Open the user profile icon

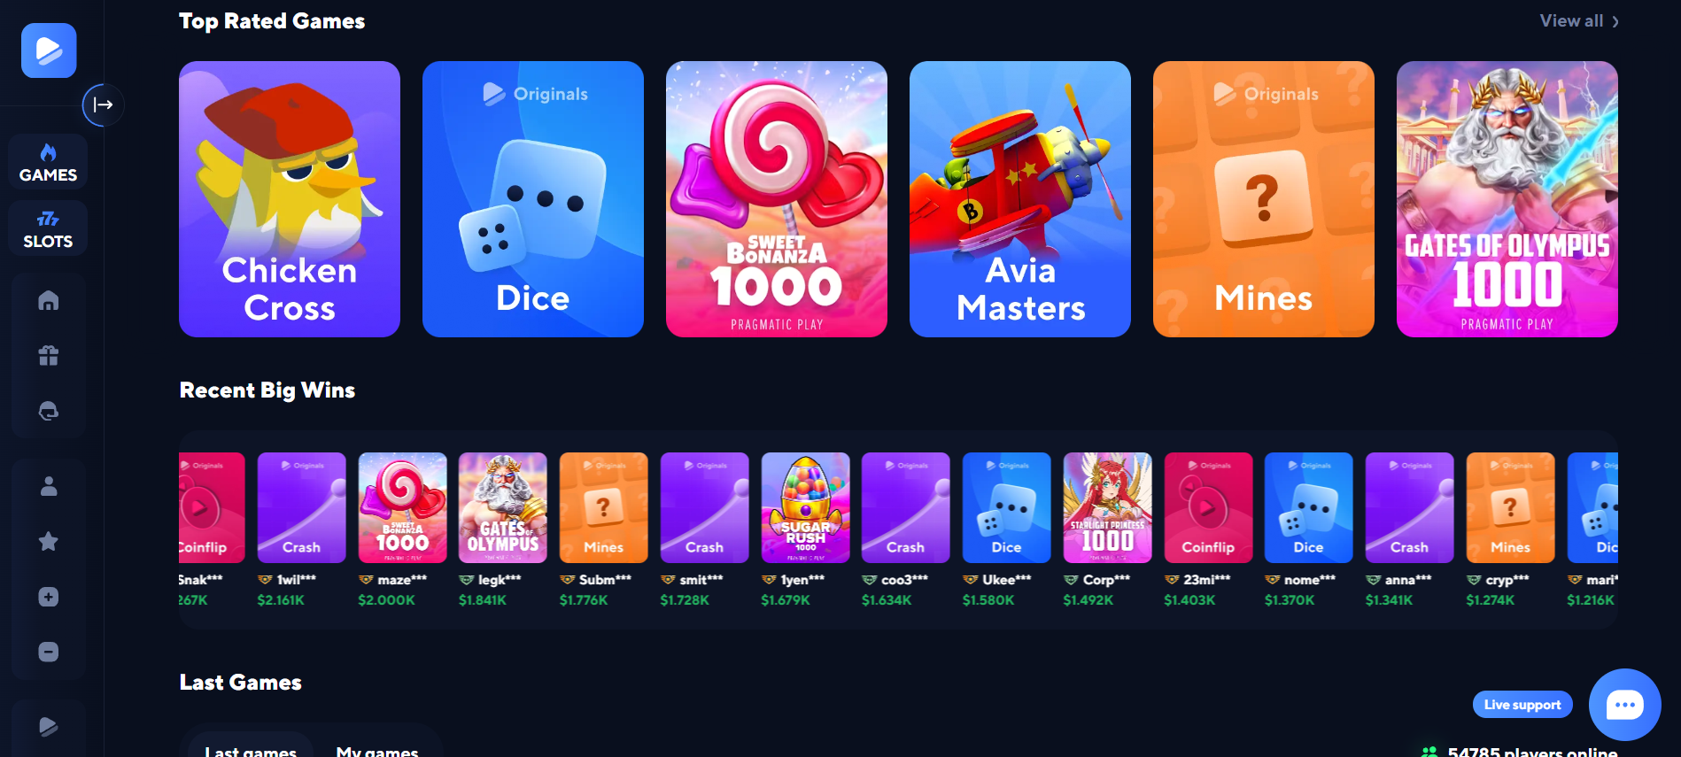coord(49,486)
